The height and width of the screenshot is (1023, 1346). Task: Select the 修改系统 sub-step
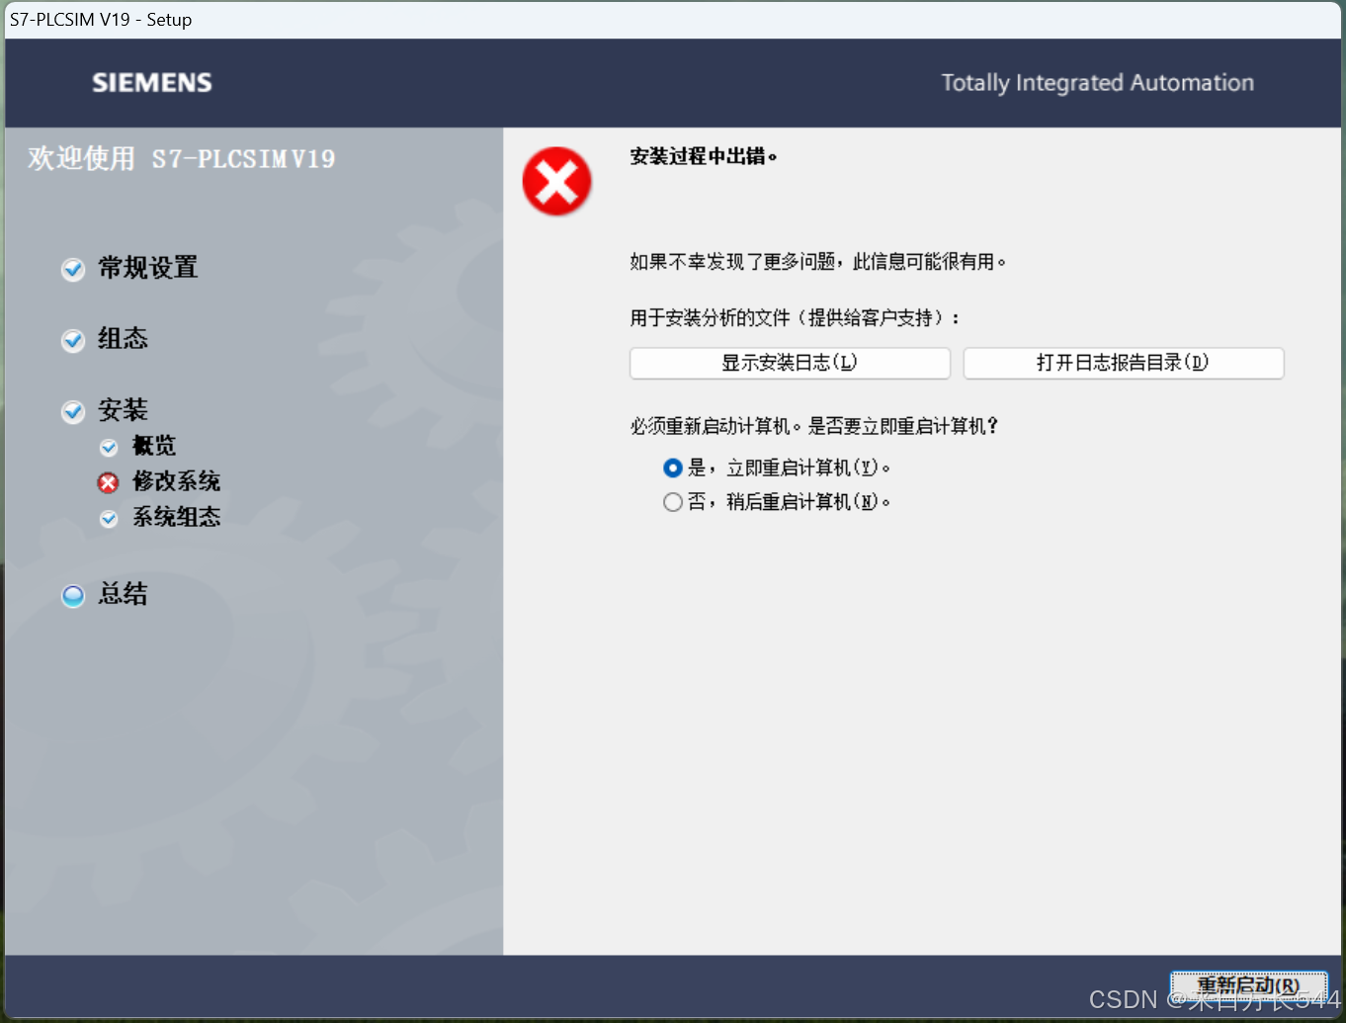[177, 481]
